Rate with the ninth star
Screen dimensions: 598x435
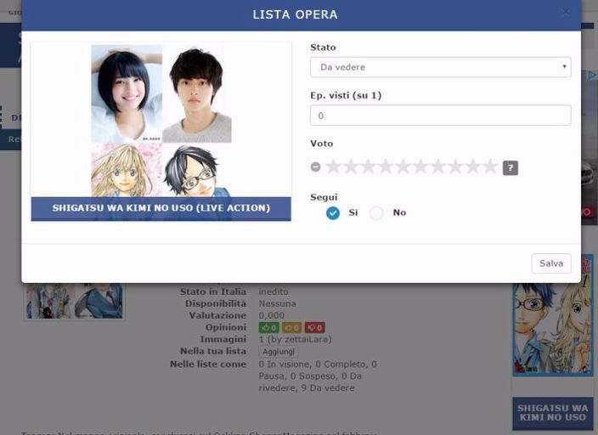[473, 167]
